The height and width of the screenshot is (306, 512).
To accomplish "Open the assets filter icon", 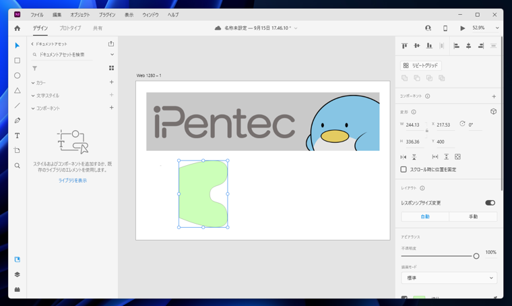I will tap(34, 68).
